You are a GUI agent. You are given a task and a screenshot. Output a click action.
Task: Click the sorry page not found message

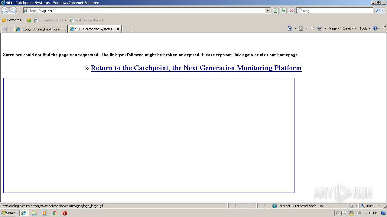click(151, 55)
